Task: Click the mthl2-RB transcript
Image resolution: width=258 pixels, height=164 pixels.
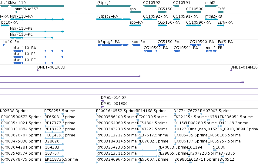Action: click(211, 19)
